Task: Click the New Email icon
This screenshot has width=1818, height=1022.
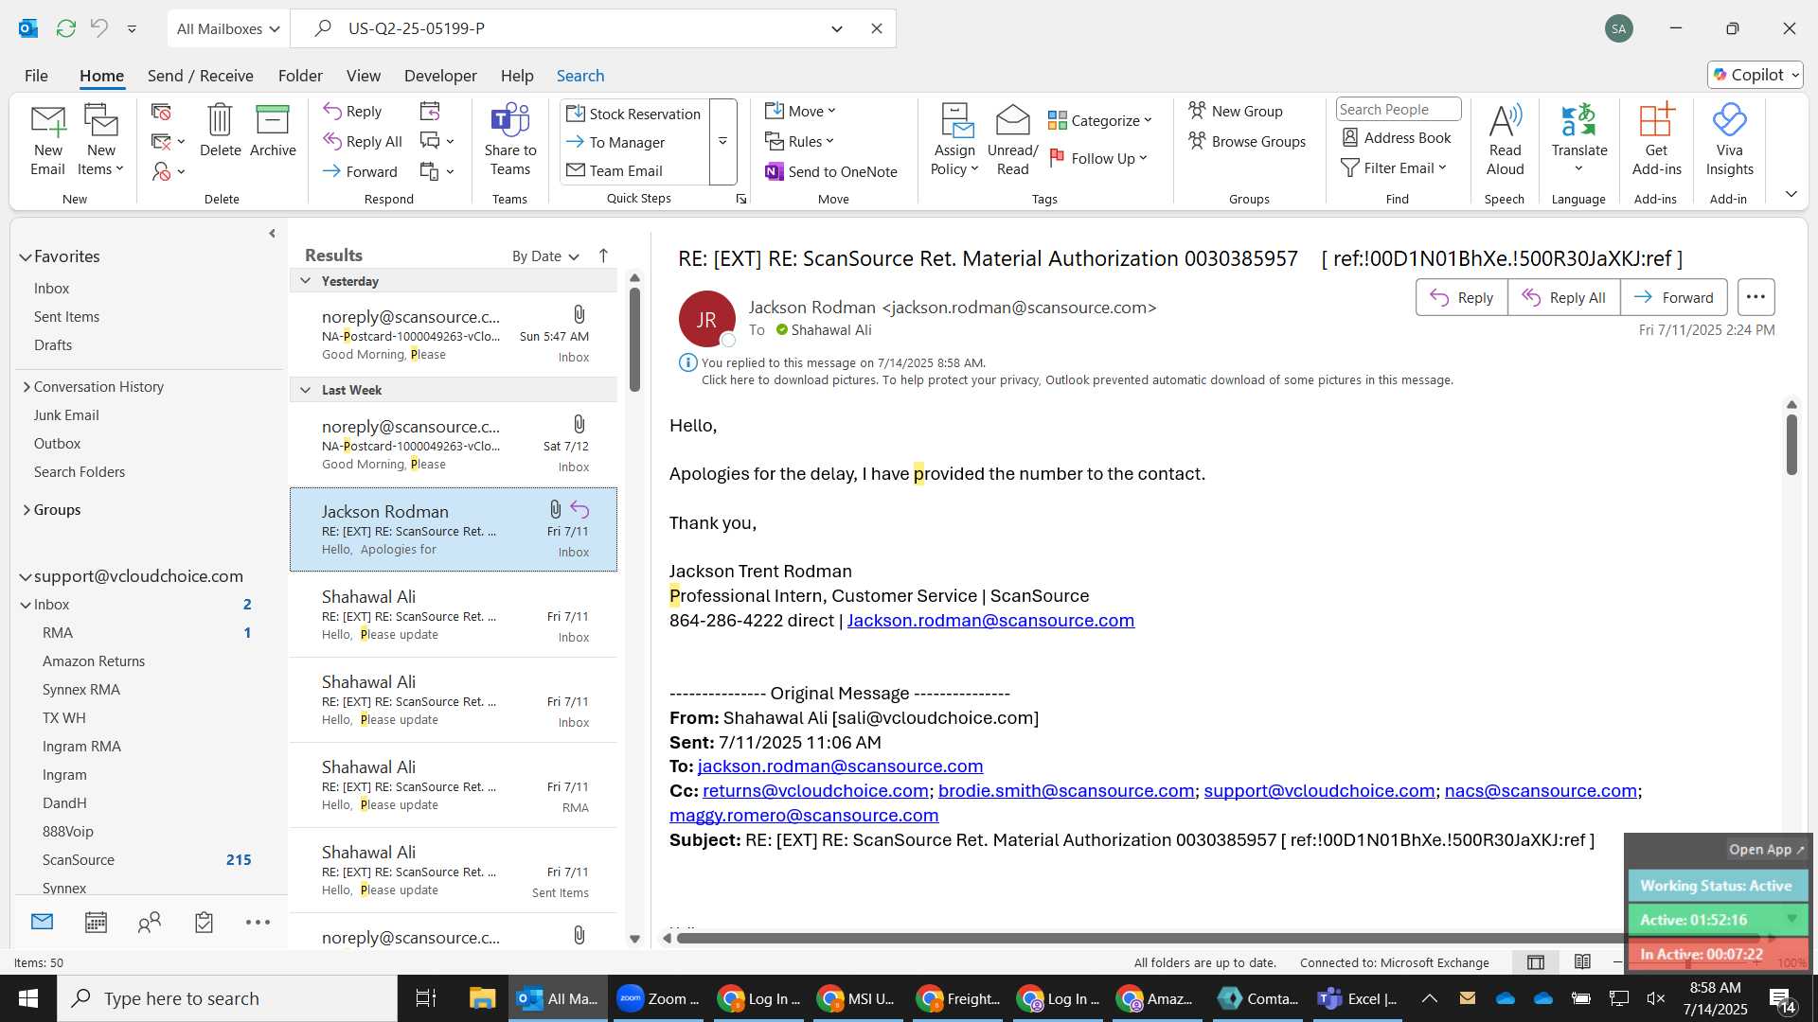Action: pyautogui.click(x=48, y=140)
